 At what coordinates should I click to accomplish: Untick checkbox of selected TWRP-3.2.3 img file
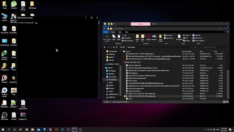click(125, 96)
